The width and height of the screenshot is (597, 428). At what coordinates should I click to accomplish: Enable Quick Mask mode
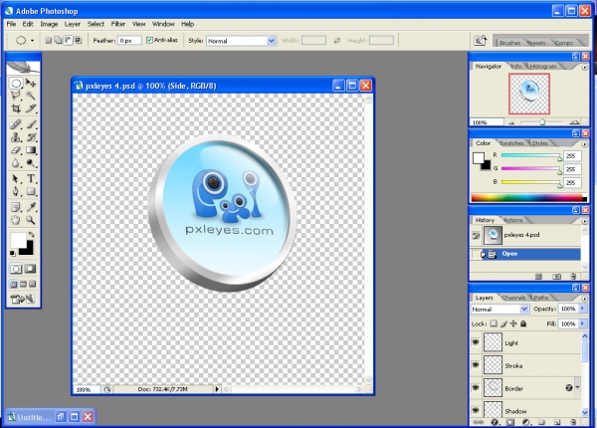point(31,269)
